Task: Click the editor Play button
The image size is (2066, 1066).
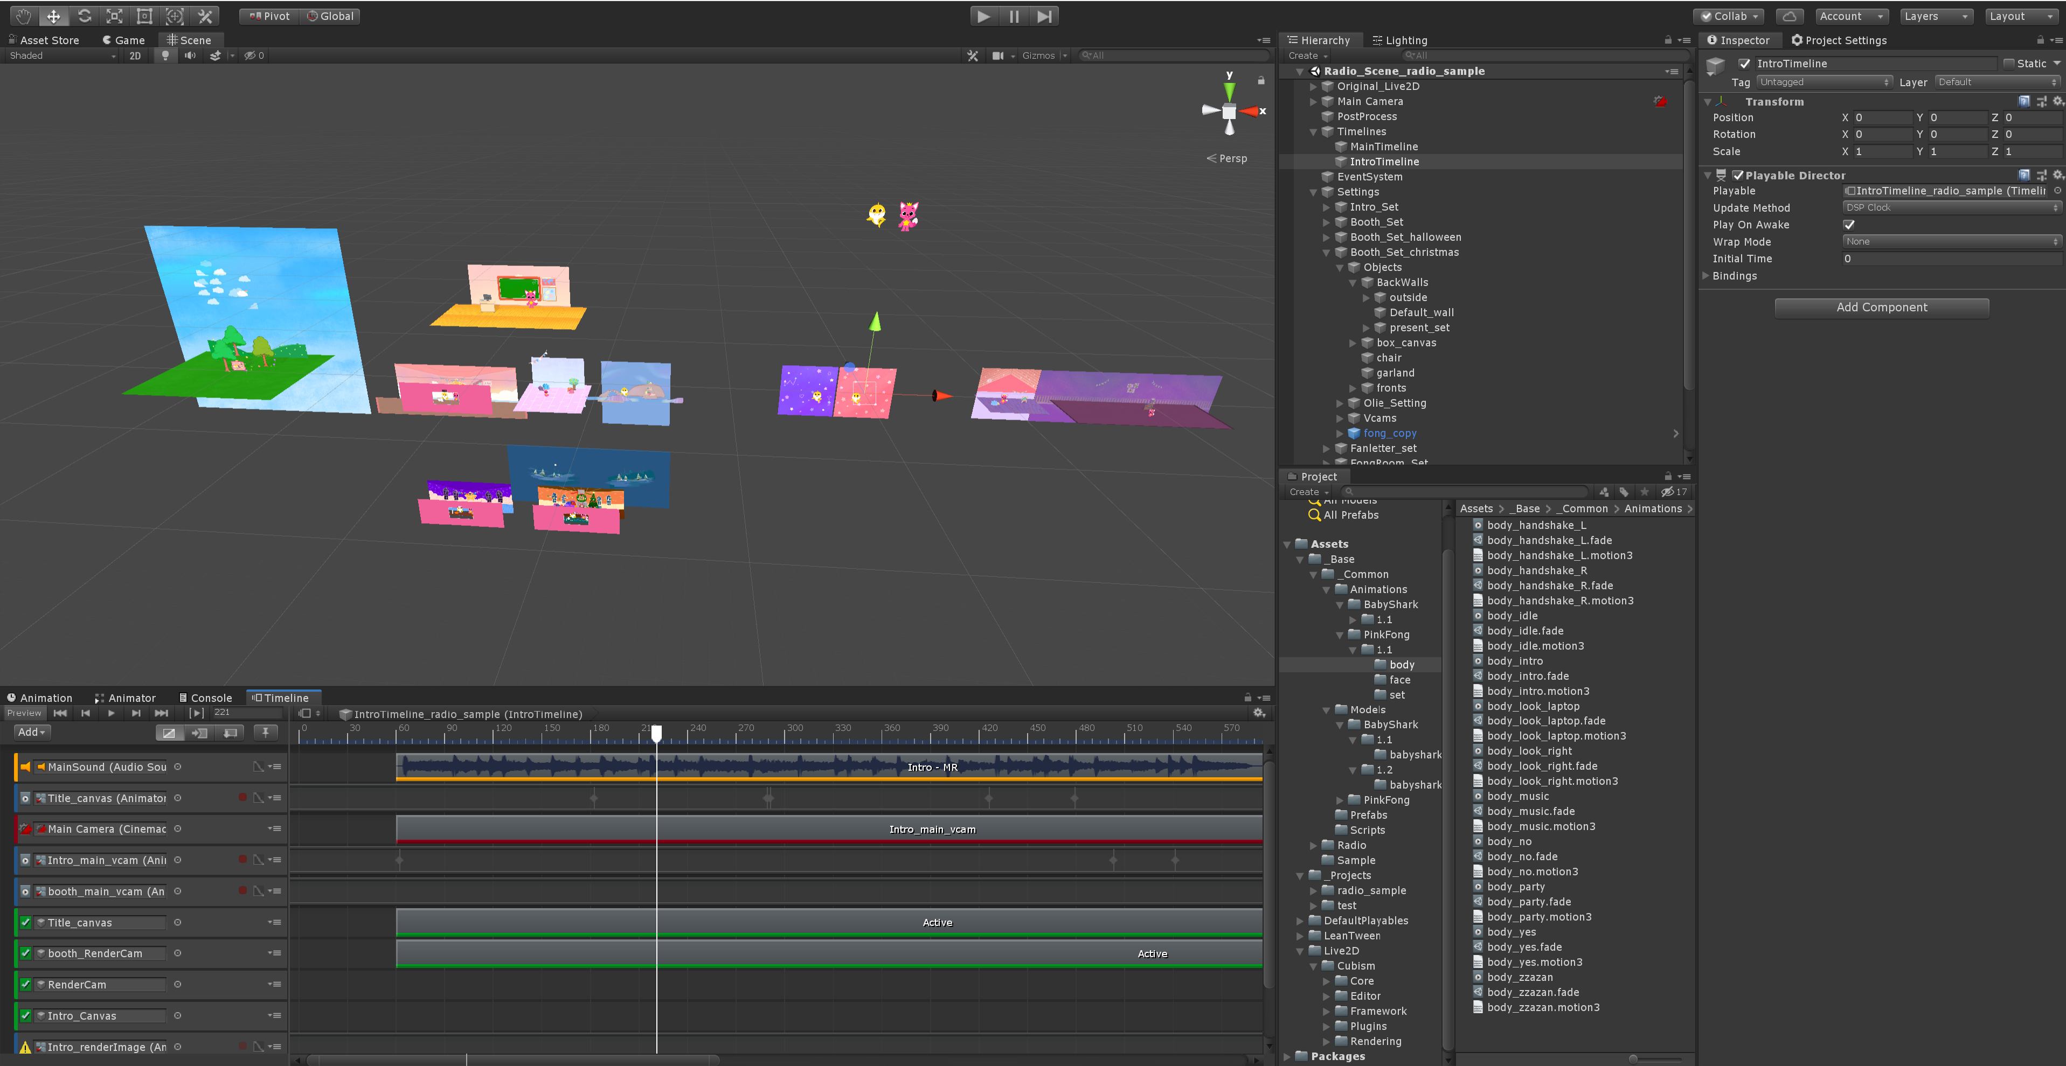Action: (984, 16)
